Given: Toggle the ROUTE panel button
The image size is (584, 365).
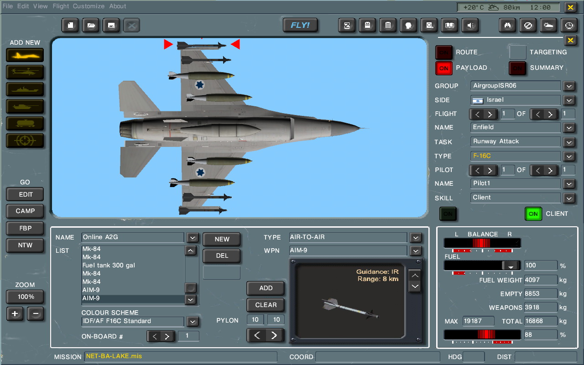Looking at the screenshot, I should [x=443, y=52].
